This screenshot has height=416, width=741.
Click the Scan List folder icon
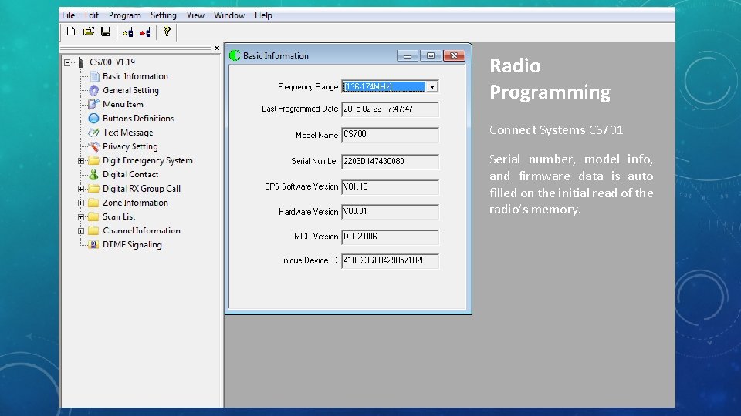coord(94,216)
